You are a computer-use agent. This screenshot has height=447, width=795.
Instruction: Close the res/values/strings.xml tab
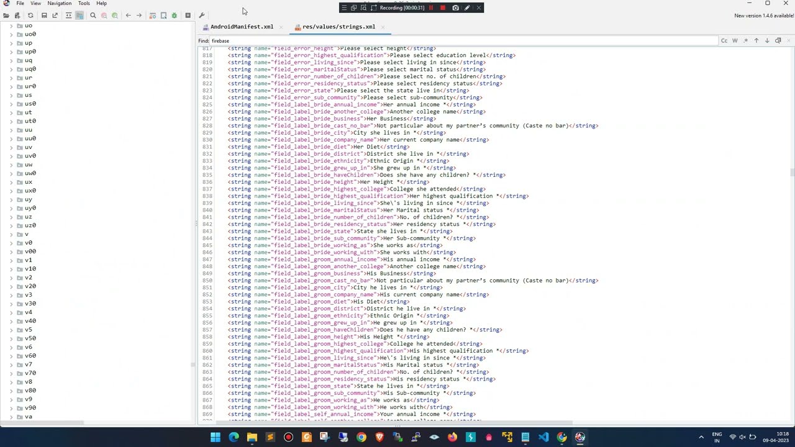point(383,27)
